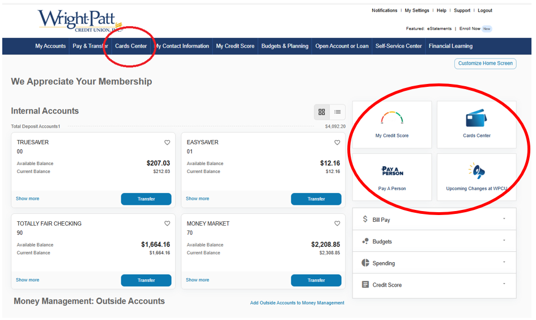Image resolution: width=536 pixels, height=320 pixels.
Task: Click the Wright-Patt Credit Union logo
Action: point(80,20)
